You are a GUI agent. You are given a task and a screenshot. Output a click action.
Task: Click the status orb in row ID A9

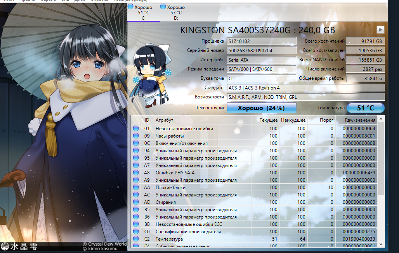point(136,180)
